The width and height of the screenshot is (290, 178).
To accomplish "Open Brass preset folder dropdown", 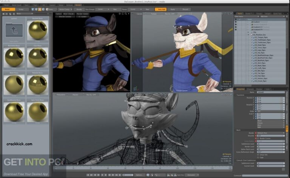I will [x=25, y=14].
